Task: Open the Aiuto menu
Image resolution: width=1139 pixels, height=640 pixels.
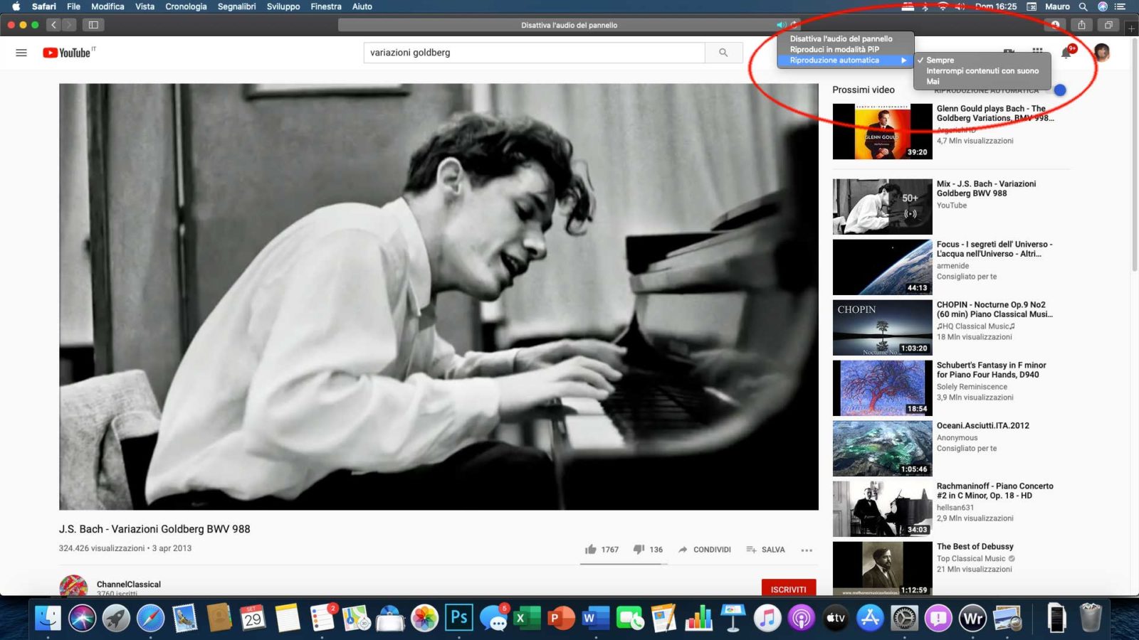Action: click(x=362, y=6)
